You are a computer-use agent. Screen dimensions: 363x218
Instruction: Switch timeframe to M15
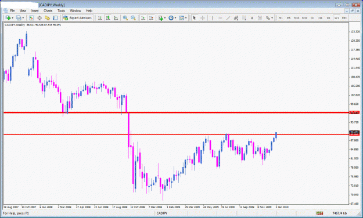297,18
